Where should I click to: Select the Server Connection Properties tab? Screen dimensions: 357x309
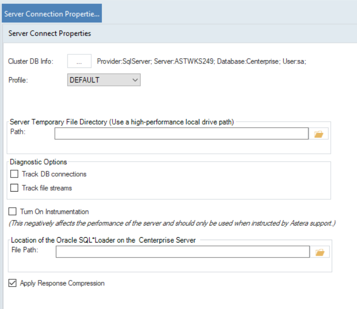[51, 14]
